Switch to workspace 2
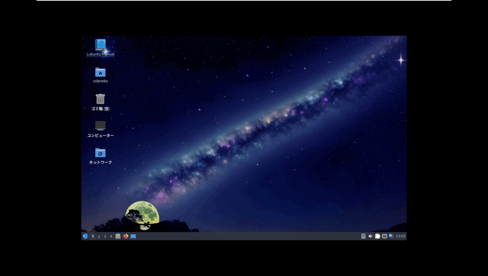The height and width of the screenshot is (276, 488). point(99,236)
